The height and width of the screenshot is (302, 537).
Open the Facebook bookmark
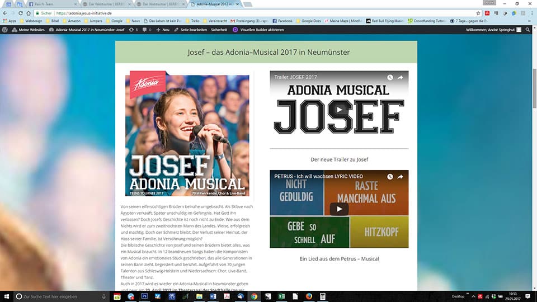pyautogui.click(x=282, y=21)
